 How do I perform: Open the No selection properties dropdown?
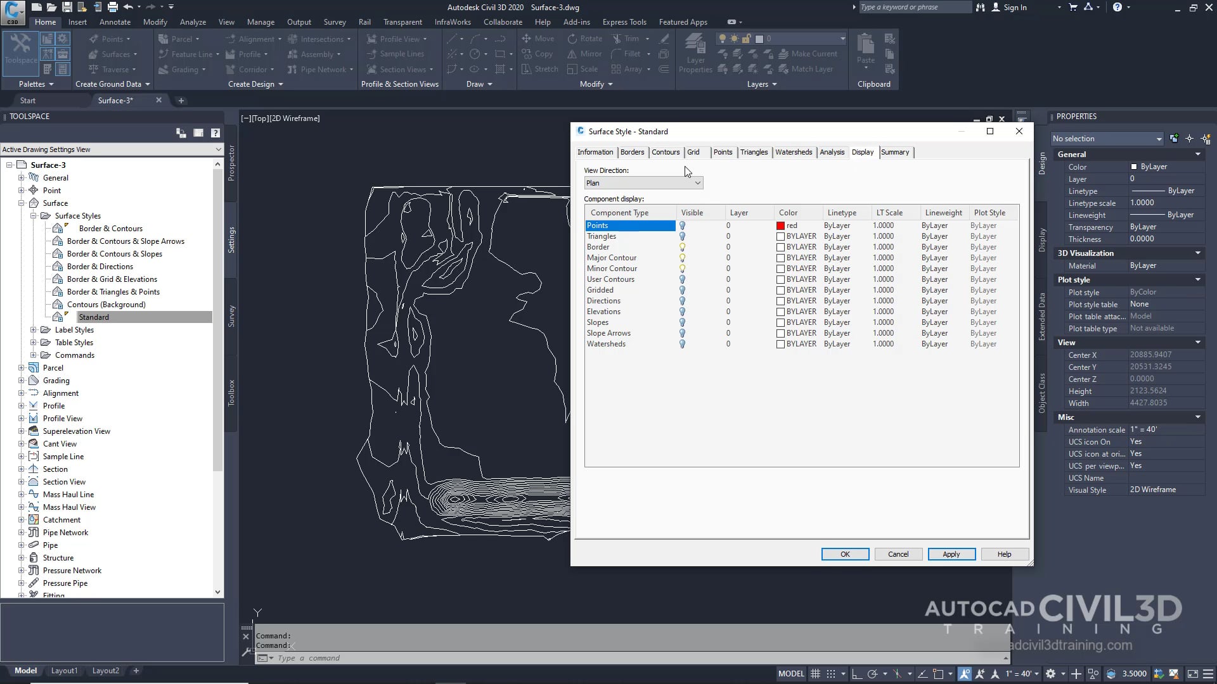pos(1107,139)
